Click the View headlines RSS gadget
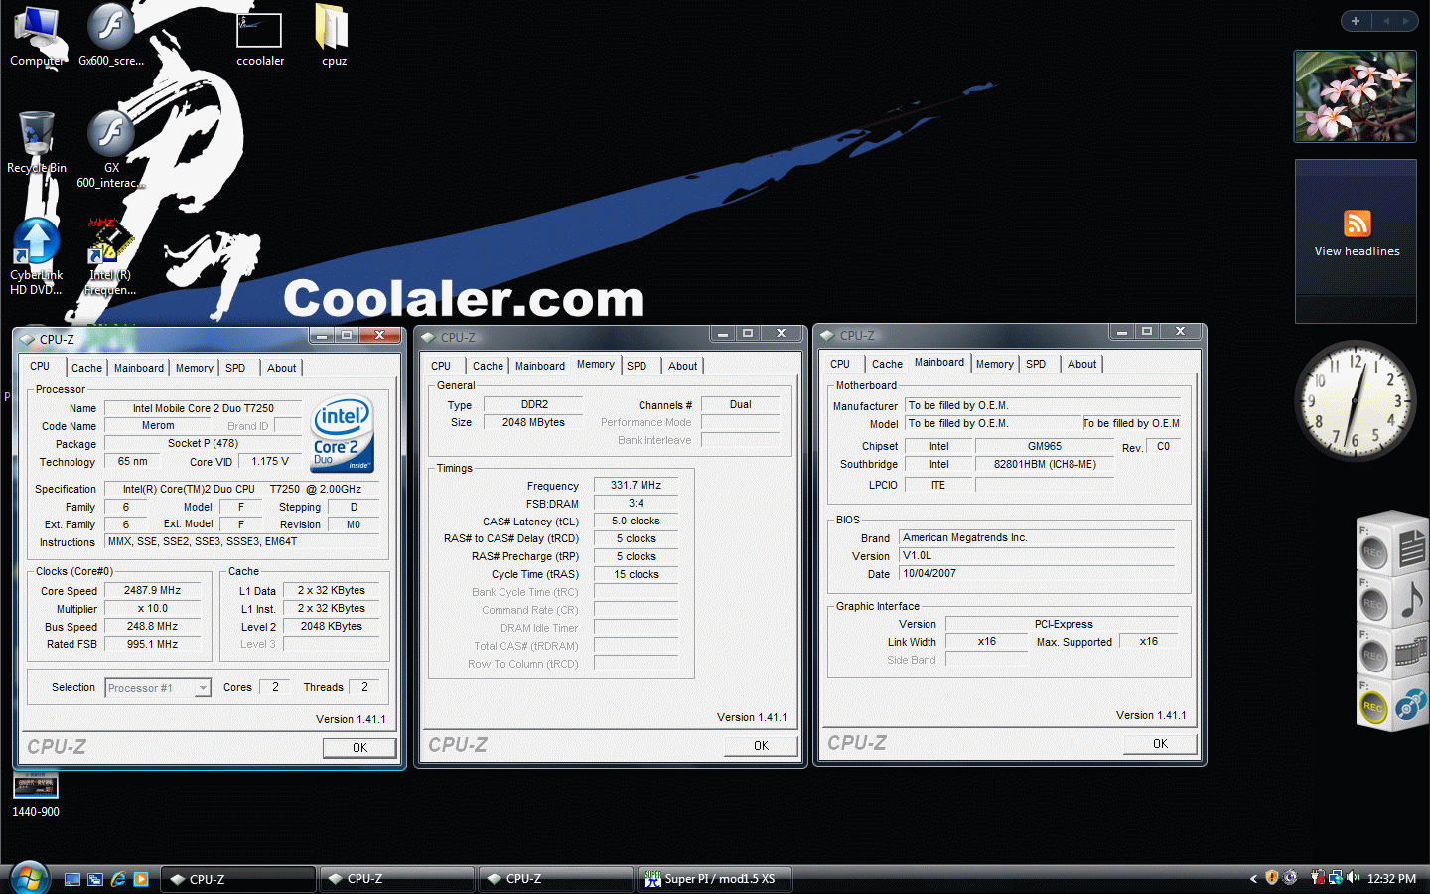Viewport: 1430px width, 894px height. (1356, 240)
